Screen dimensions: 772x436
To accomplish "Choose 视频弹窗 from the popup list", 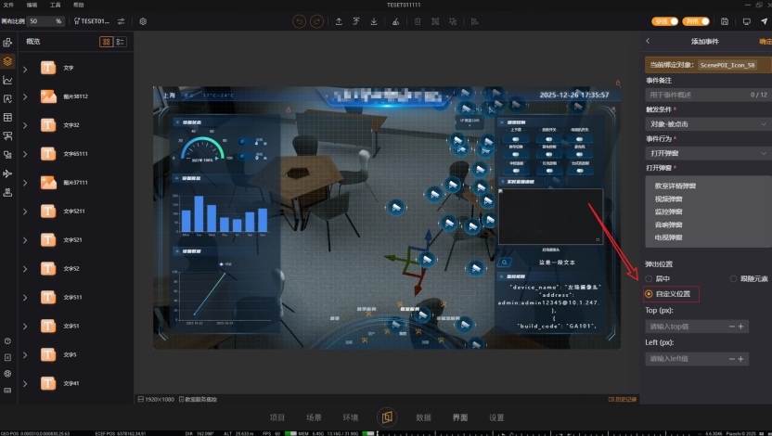I will tap(668, 199).
